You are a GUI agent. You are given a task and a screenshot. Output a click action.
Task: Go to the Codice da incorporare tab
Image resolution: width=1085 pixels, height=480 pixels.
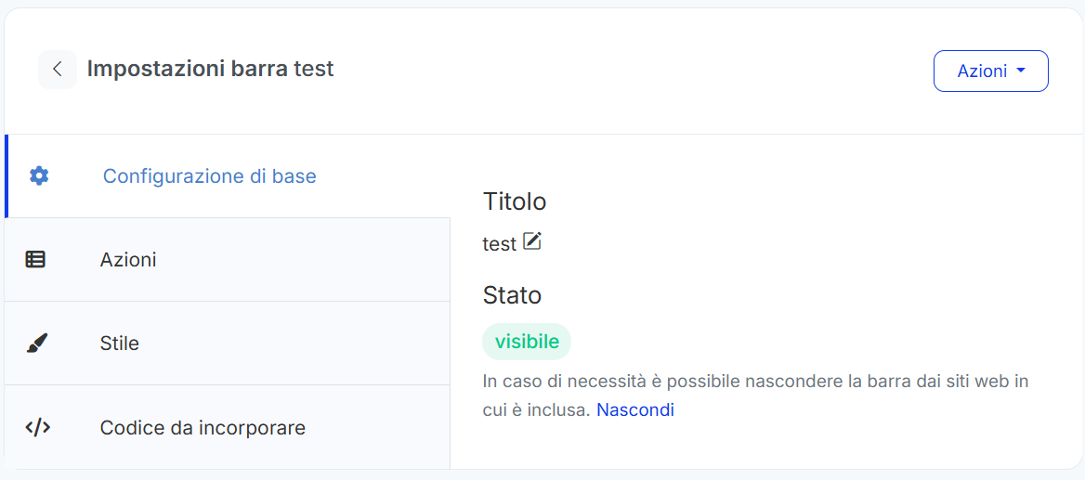pyautogui.click(x=203, y=428)
